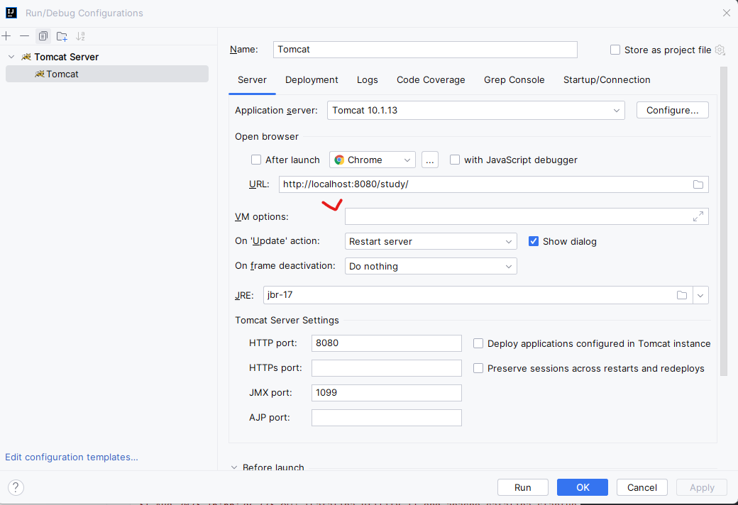
Task: Enable Preserve sessions across restarts and redeploys
Action: (x=478, y=368)
